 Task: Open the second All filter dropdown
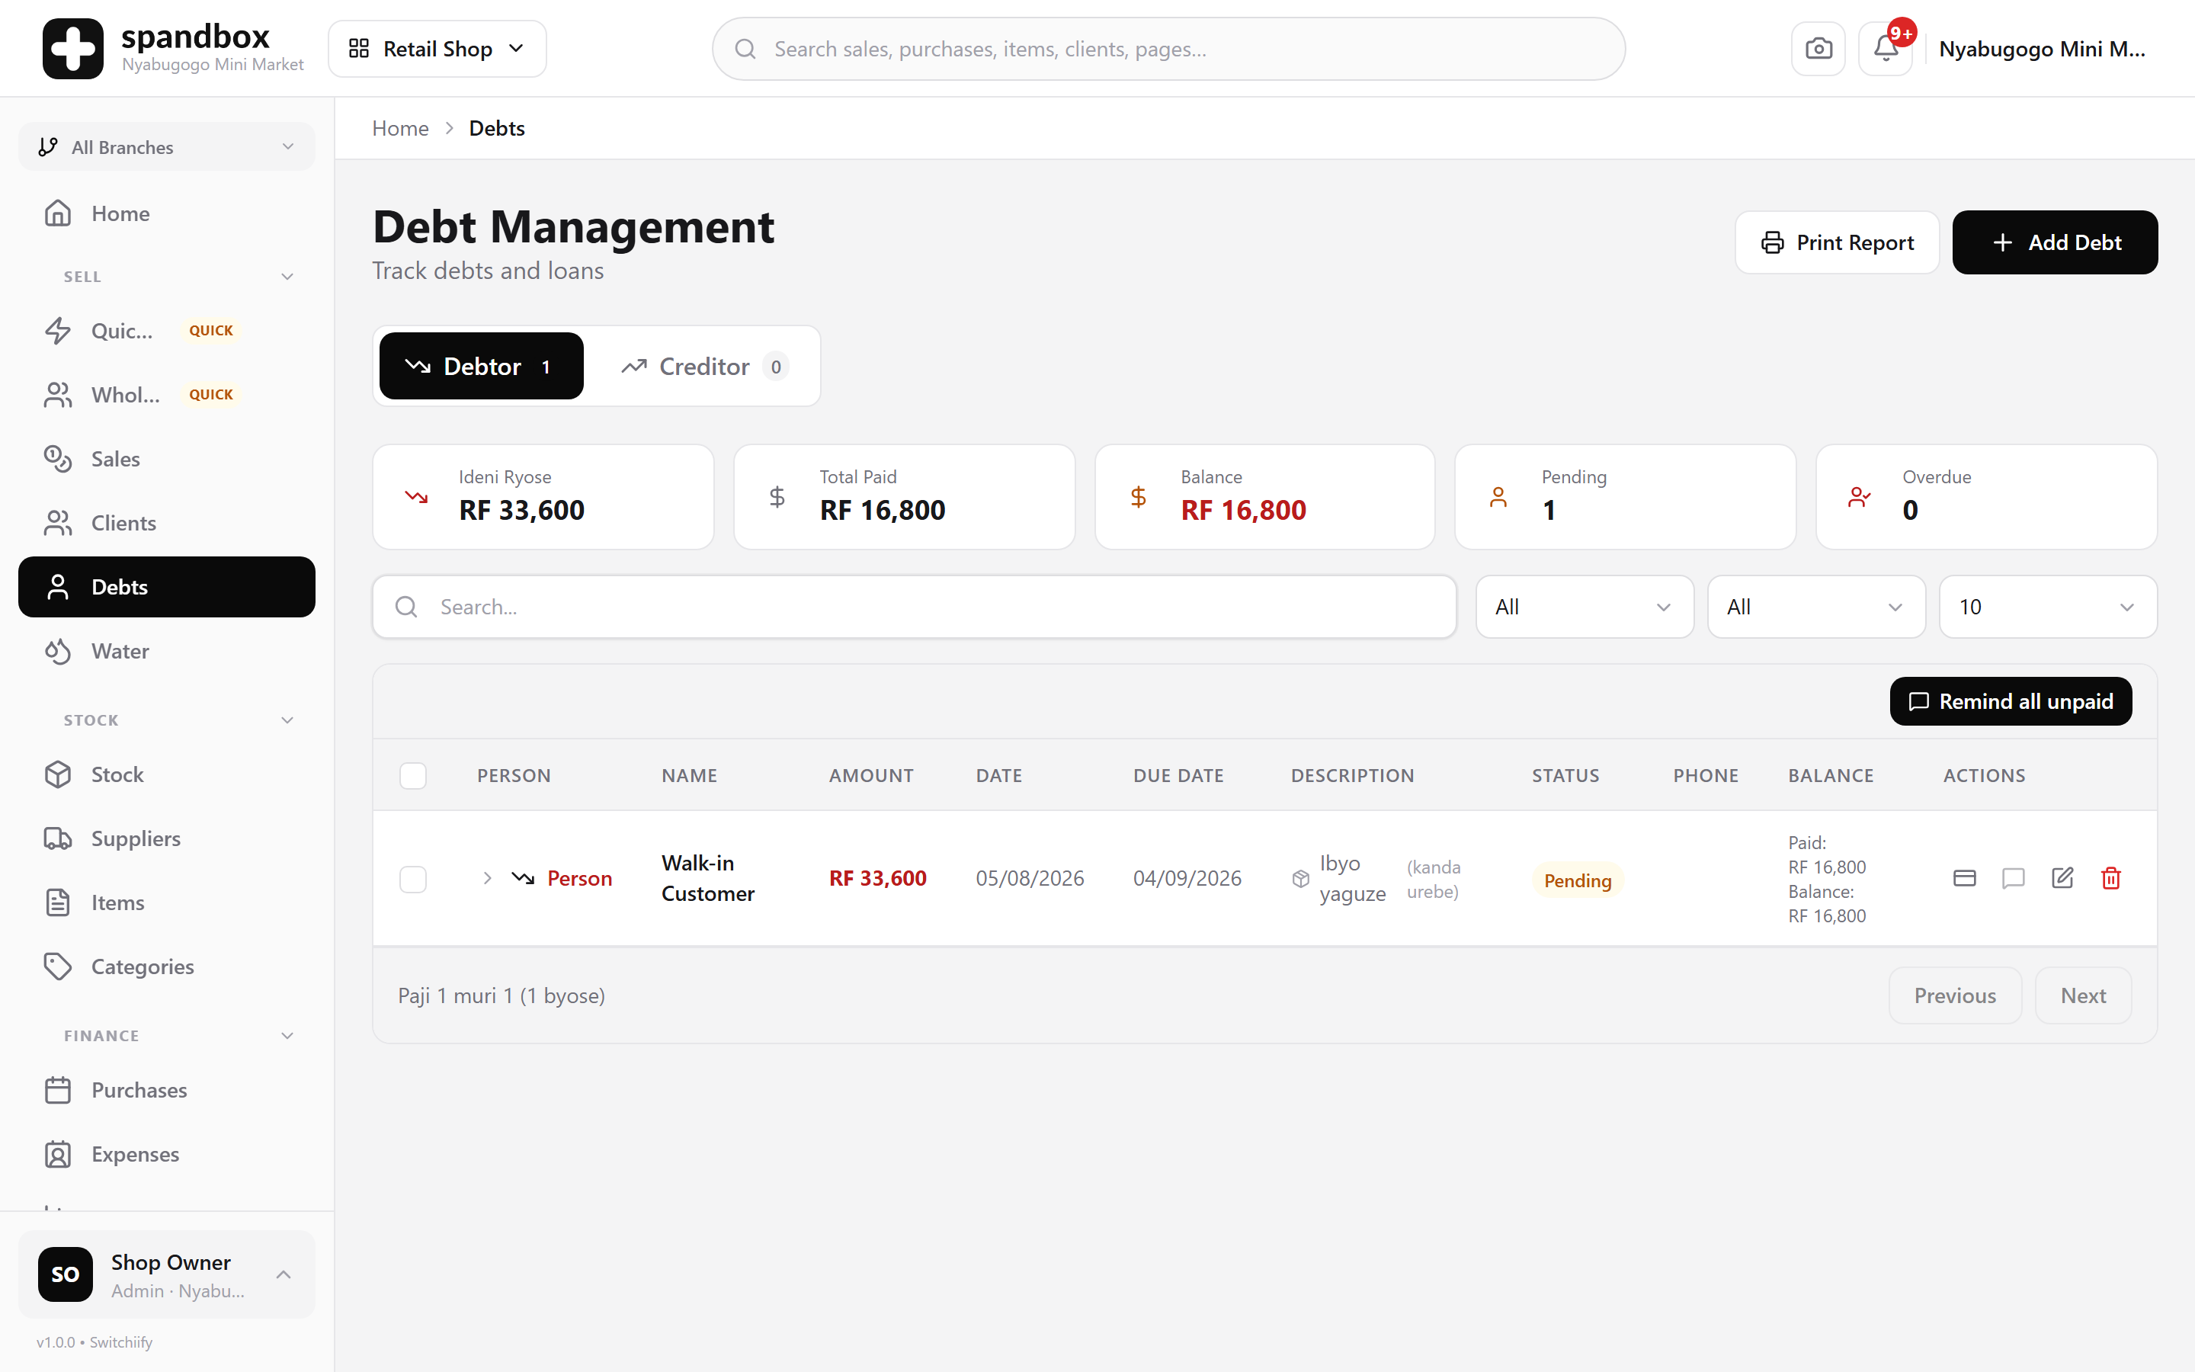pos(1816,607)
